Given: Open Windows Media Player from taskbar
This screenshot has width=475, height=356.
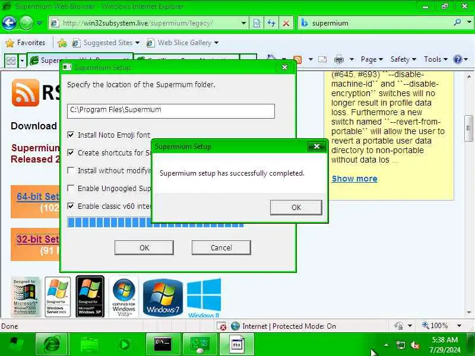Looking at the screenshot, I should pos(125,344).
